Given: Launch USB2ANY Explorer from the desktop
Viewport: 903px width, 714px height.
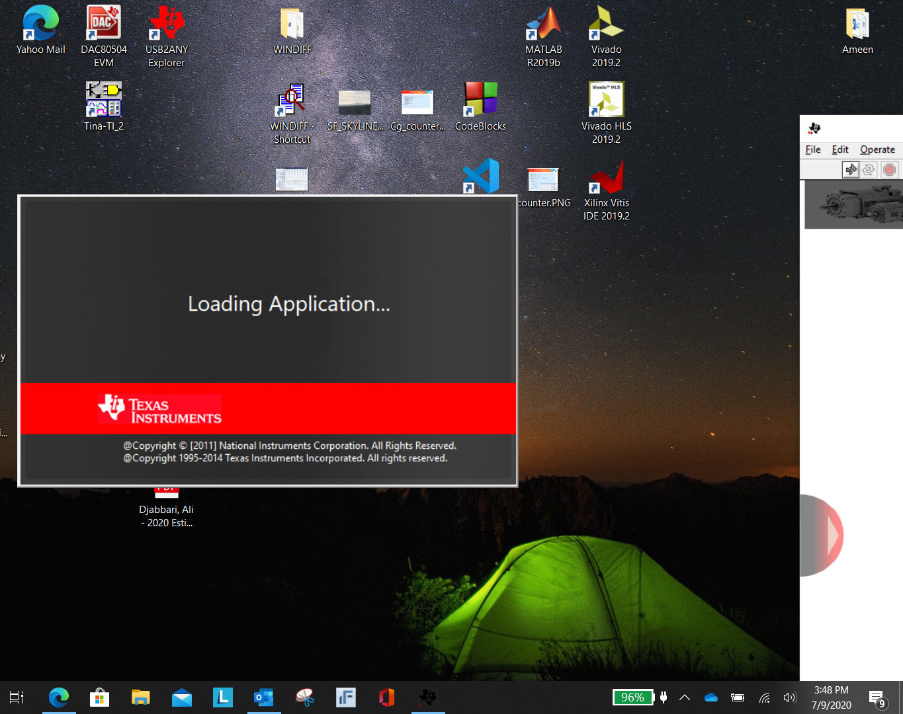Looking at the screenshot, I should point(166,36).
